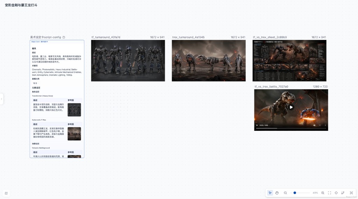Click the 1280 × 720 size label
This screenshot has width=358, height=199.
click(x=320, y=87)
